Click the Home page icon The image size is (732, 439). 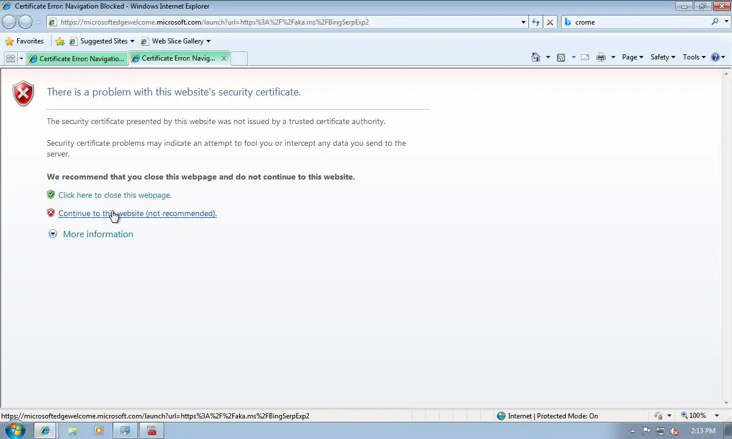coord(536,57)
